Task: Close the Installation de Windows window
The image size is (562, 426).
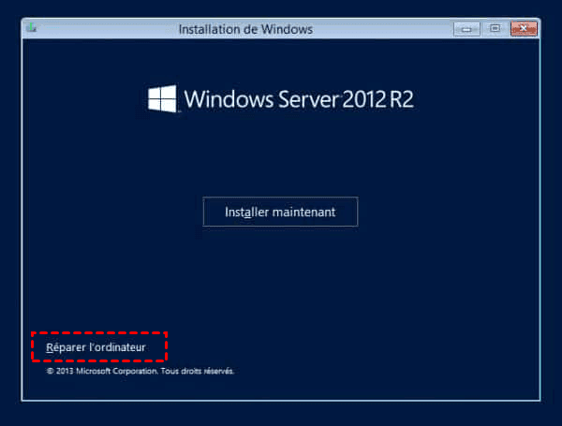Action: 524,29
